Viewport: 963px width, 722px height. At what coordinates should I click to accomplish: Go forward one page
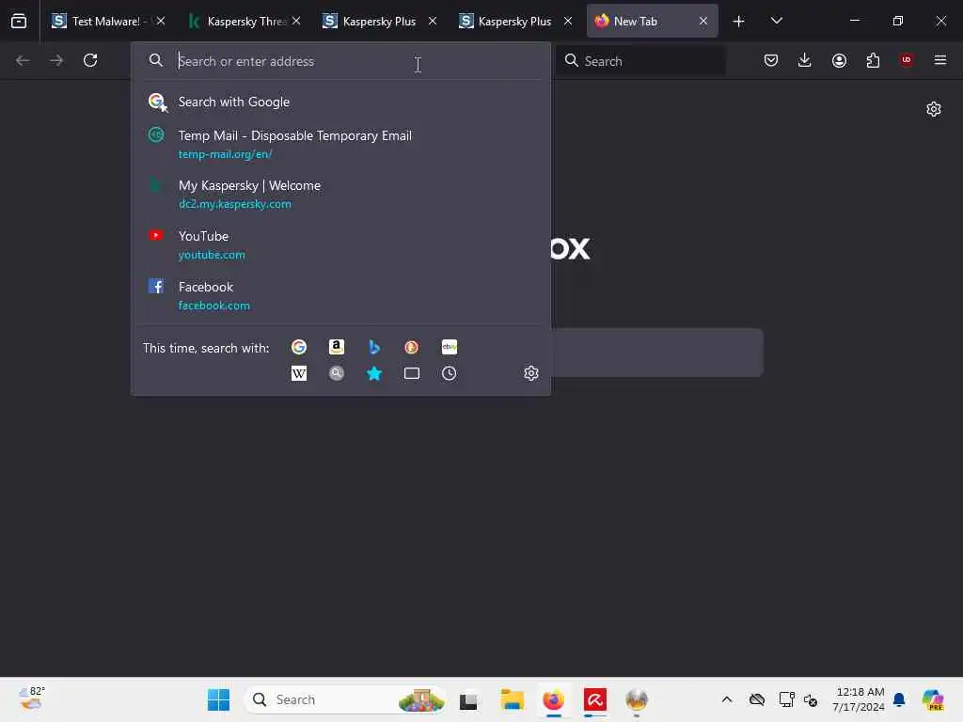(56, 60)
